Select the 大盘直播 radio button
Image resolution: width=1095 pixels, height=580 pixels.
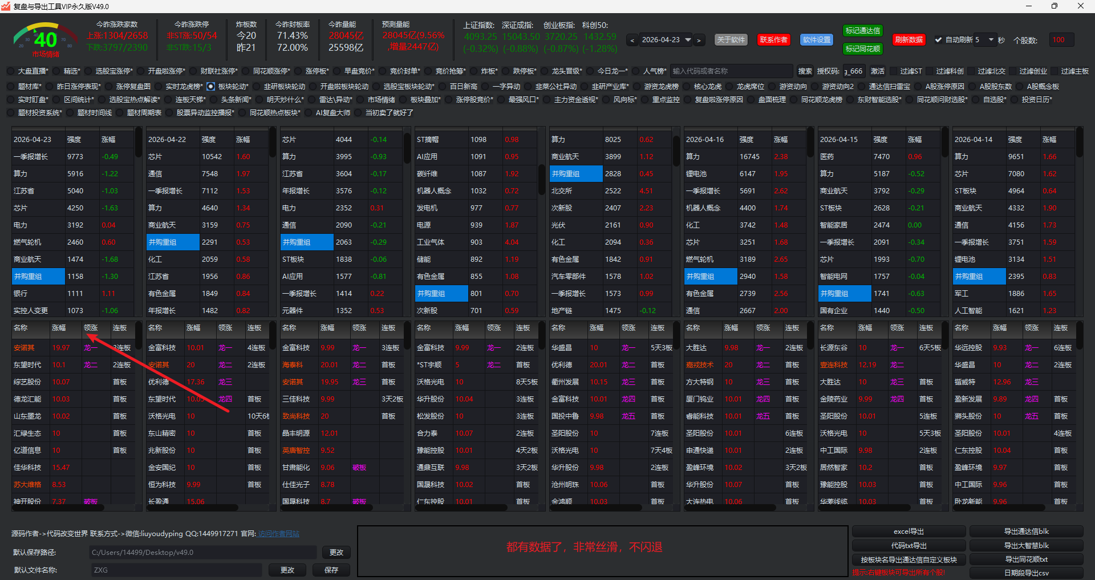coord(11,71)
